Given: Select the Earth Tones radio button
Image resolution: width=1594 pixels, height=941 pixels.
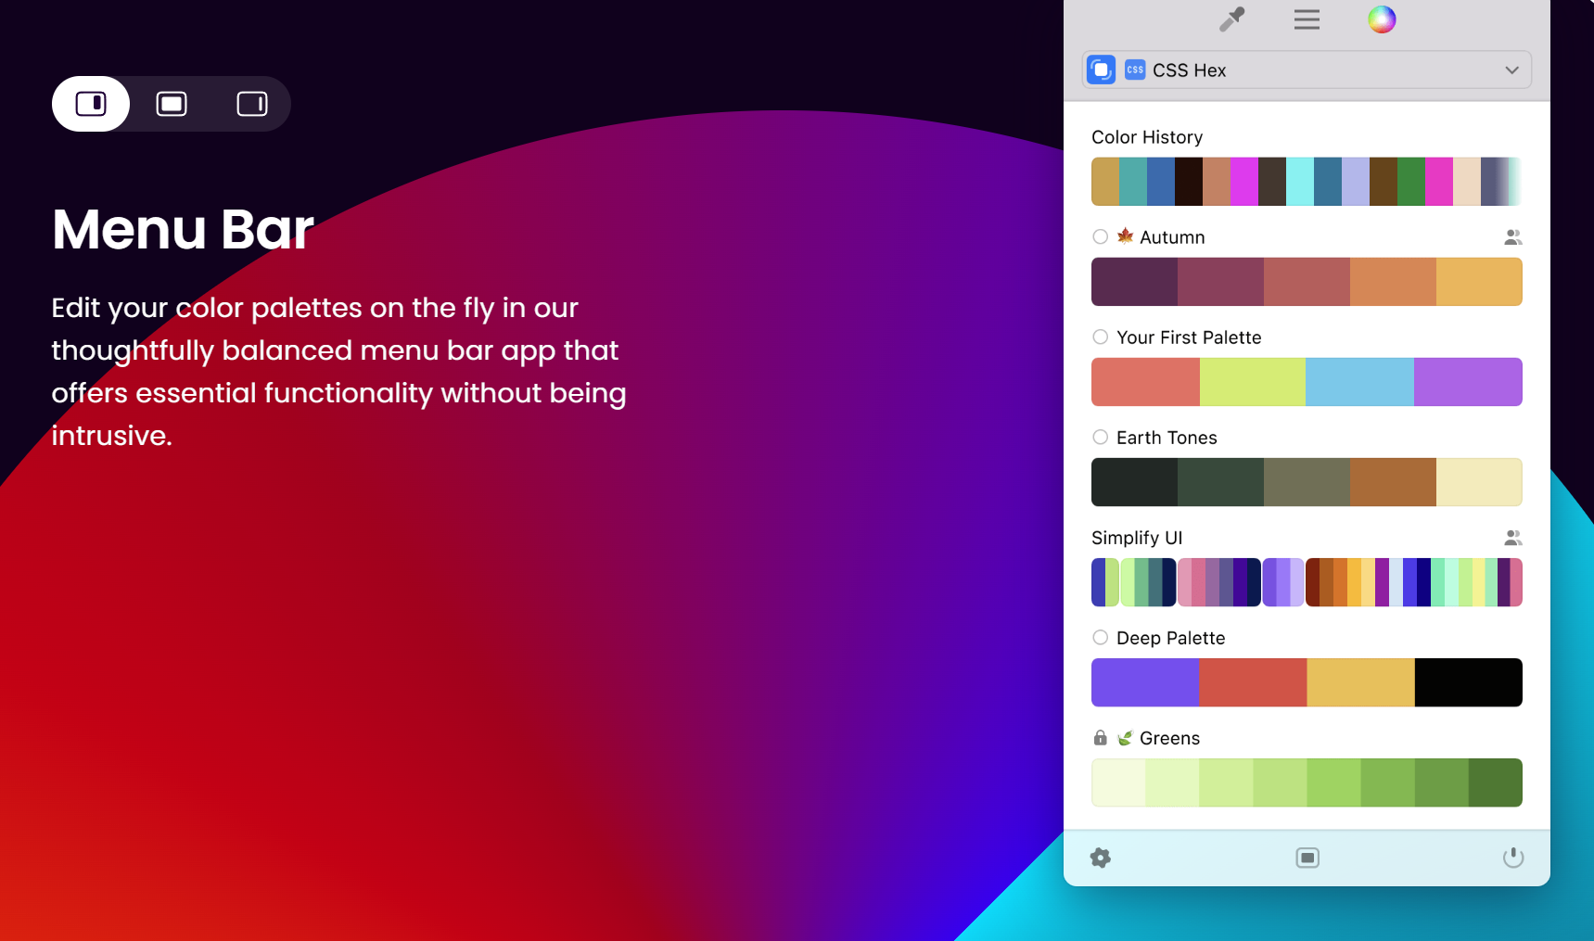Looking at the screenshot, I should click(x=1100, y=437).
